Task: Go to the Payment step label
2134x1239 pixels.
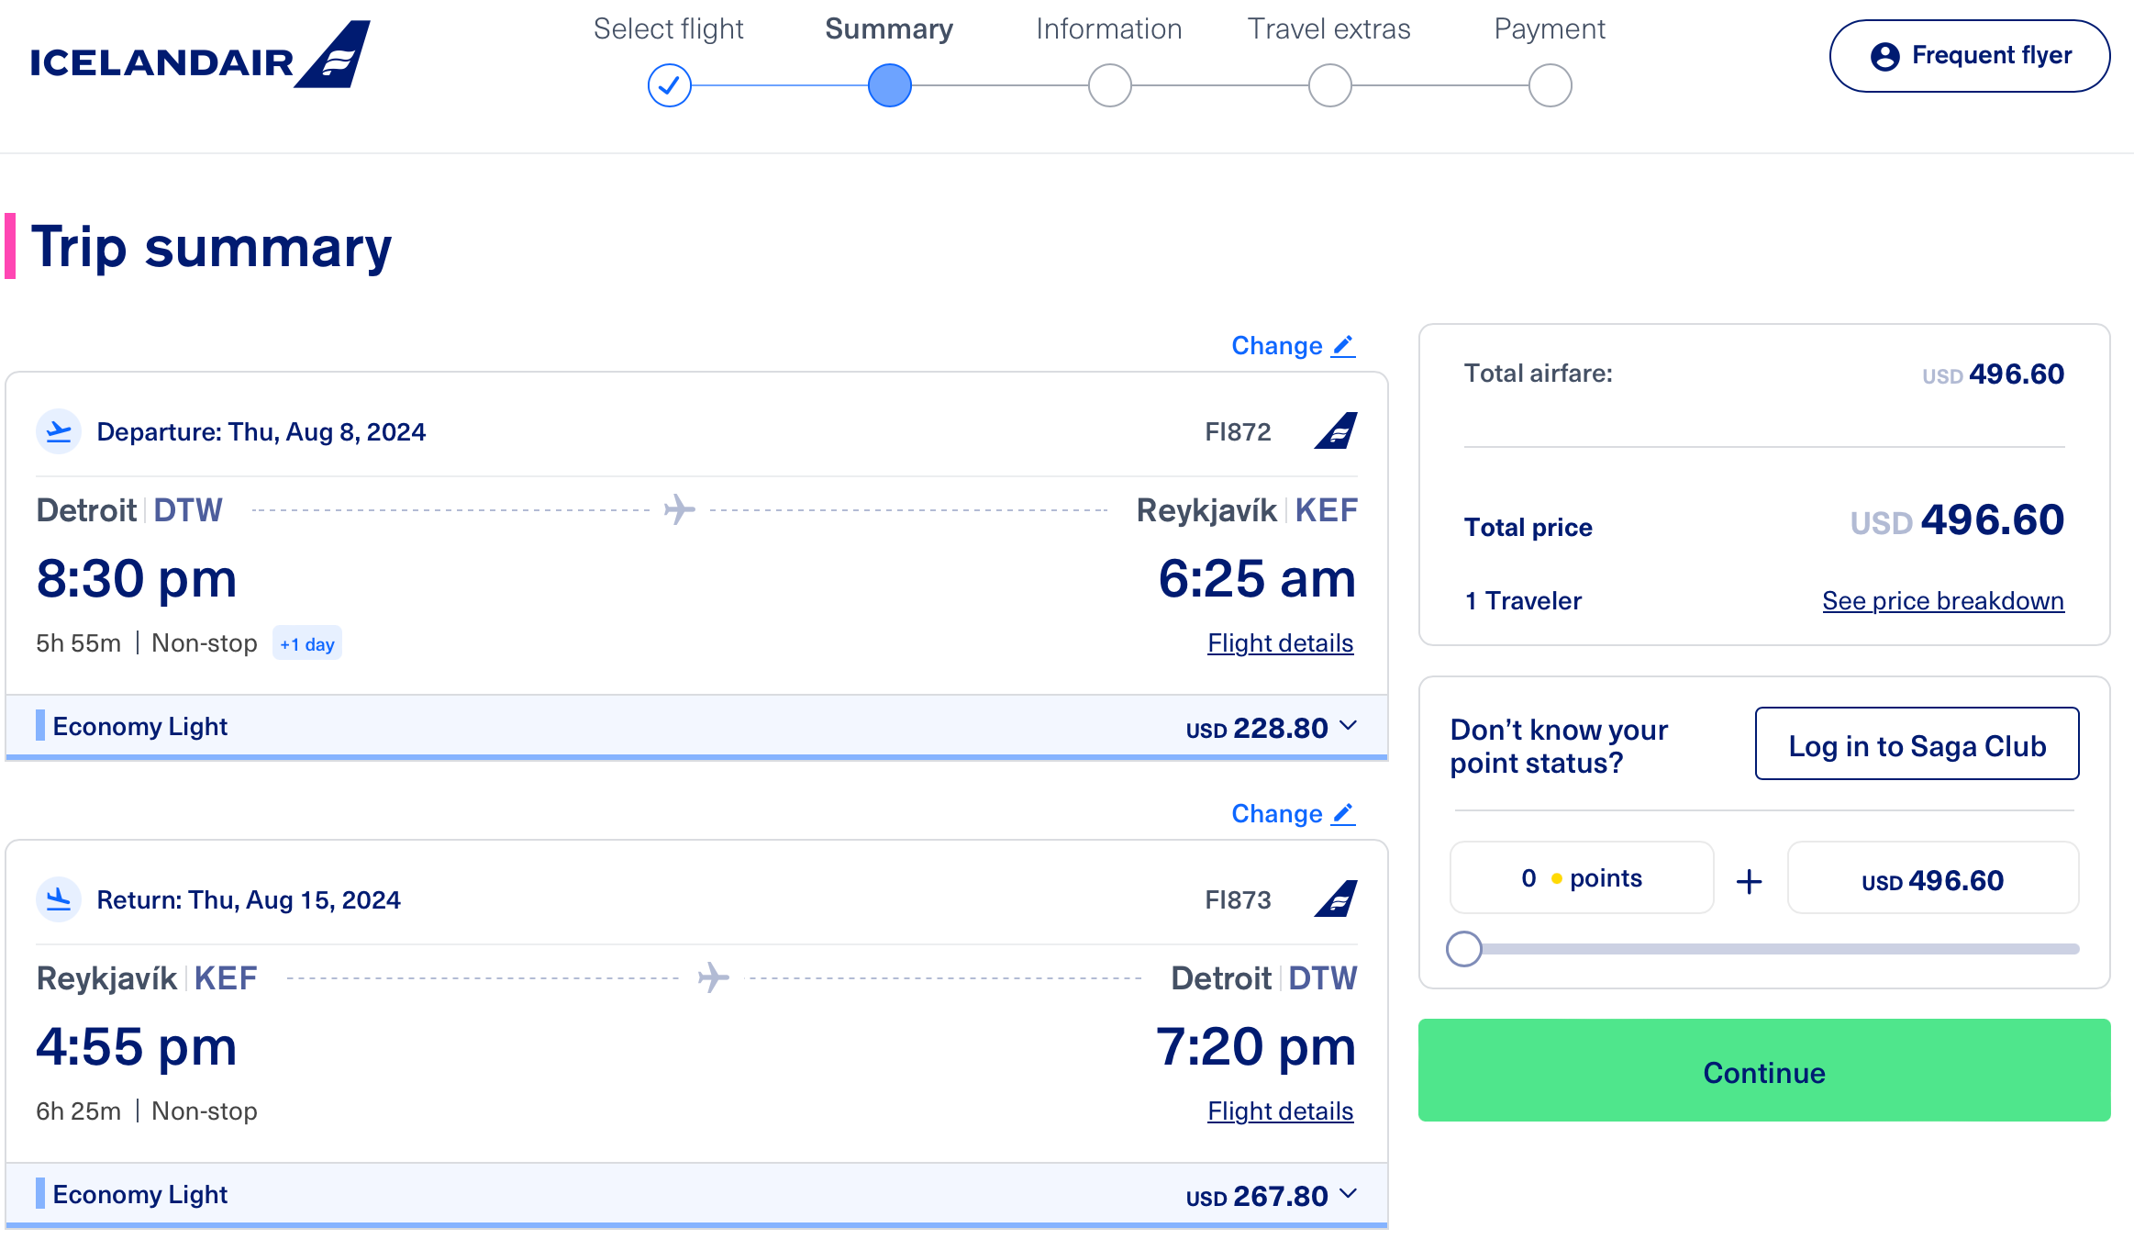Action: pyautogui.click(x=1550, y=29)
